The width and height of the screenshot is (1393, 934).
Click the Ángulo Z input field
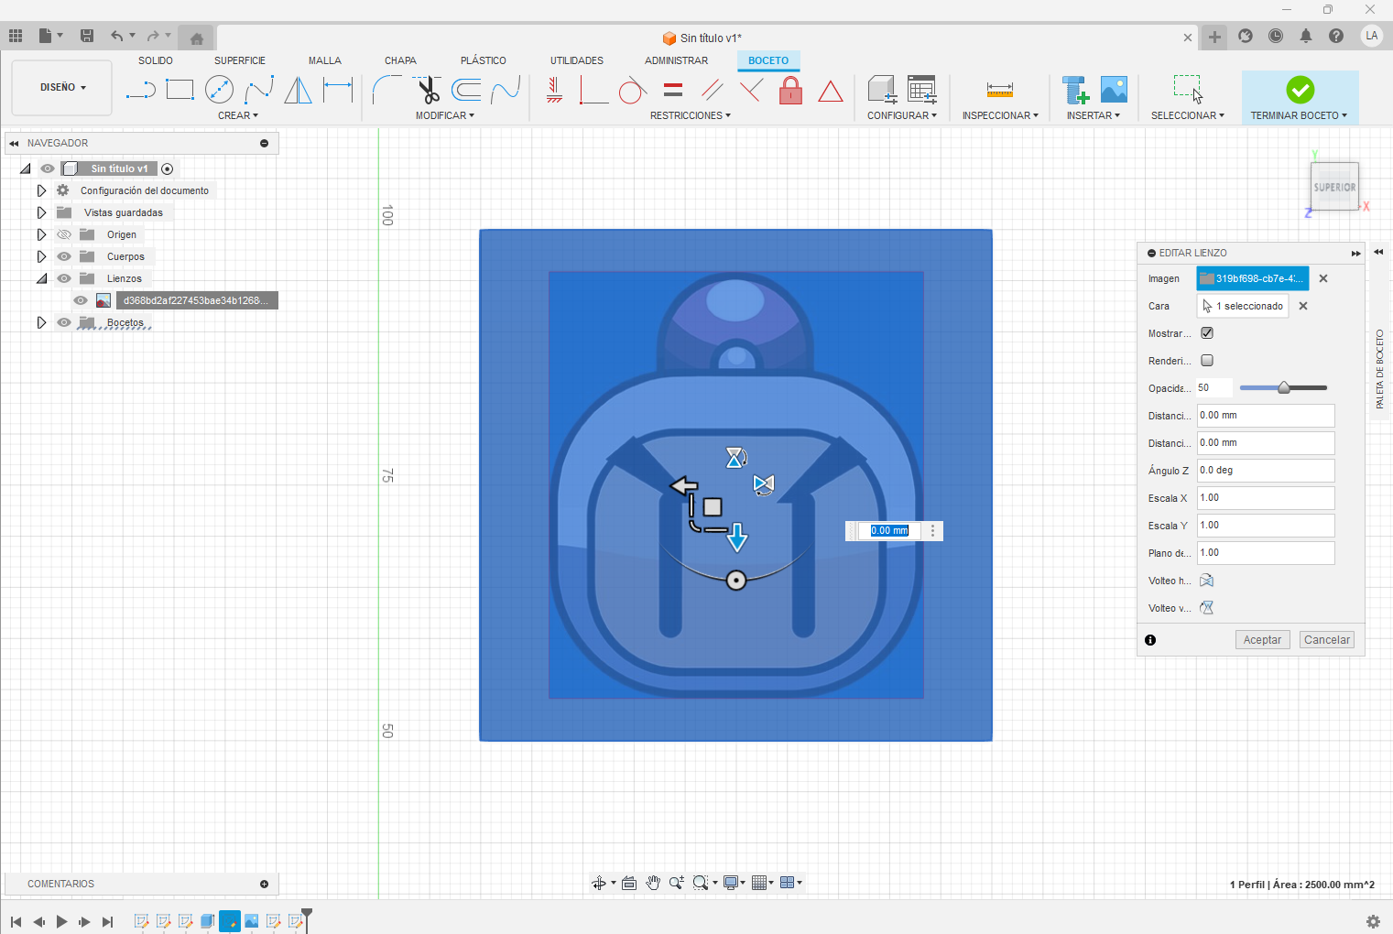pos(1266,471)
